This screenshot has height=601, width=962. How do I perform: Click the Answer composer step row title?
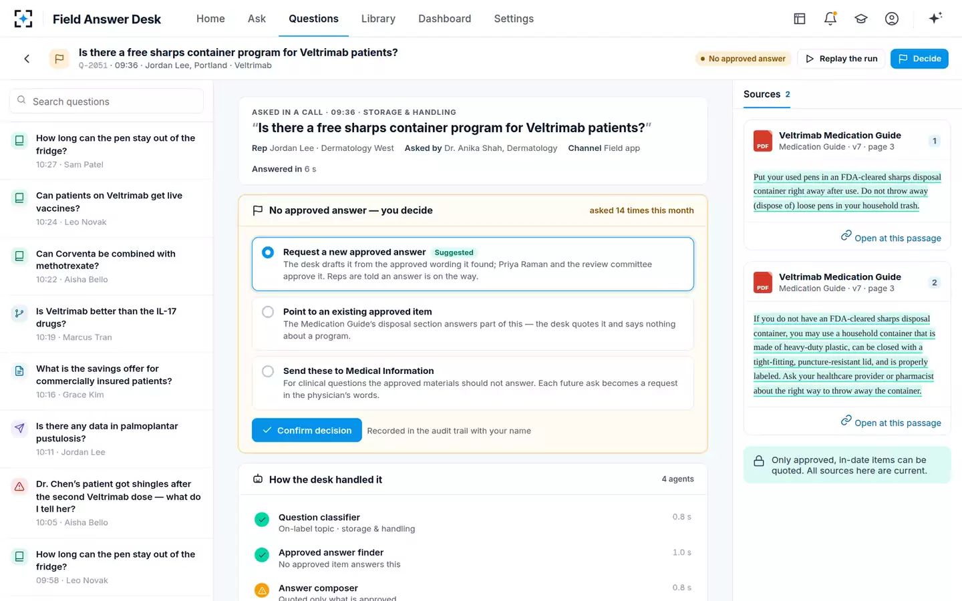tap(318, 588)
